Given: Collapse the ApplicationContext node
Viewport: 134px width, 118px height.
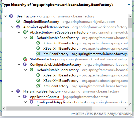Looking at the screenshot, I should pos(19,97).
